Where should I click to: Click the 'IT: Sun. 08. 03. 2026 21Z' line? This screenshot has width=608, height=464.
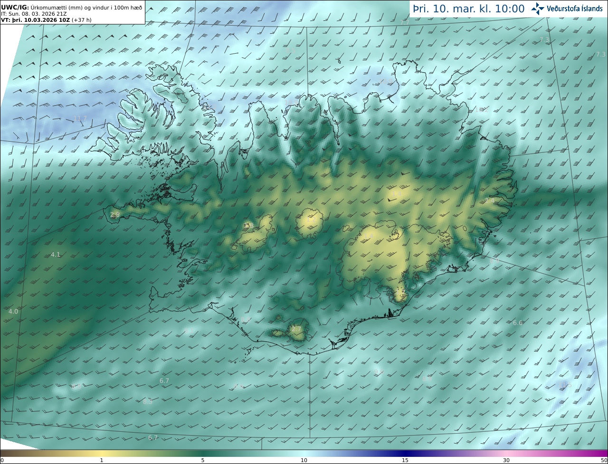(33, 14)
